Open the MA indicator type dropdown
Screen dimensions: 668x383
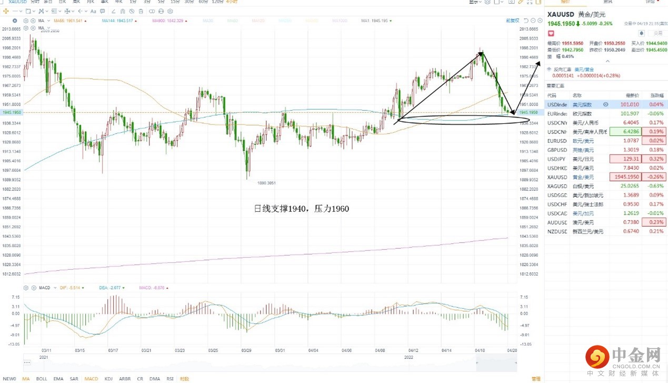[48, 21]
